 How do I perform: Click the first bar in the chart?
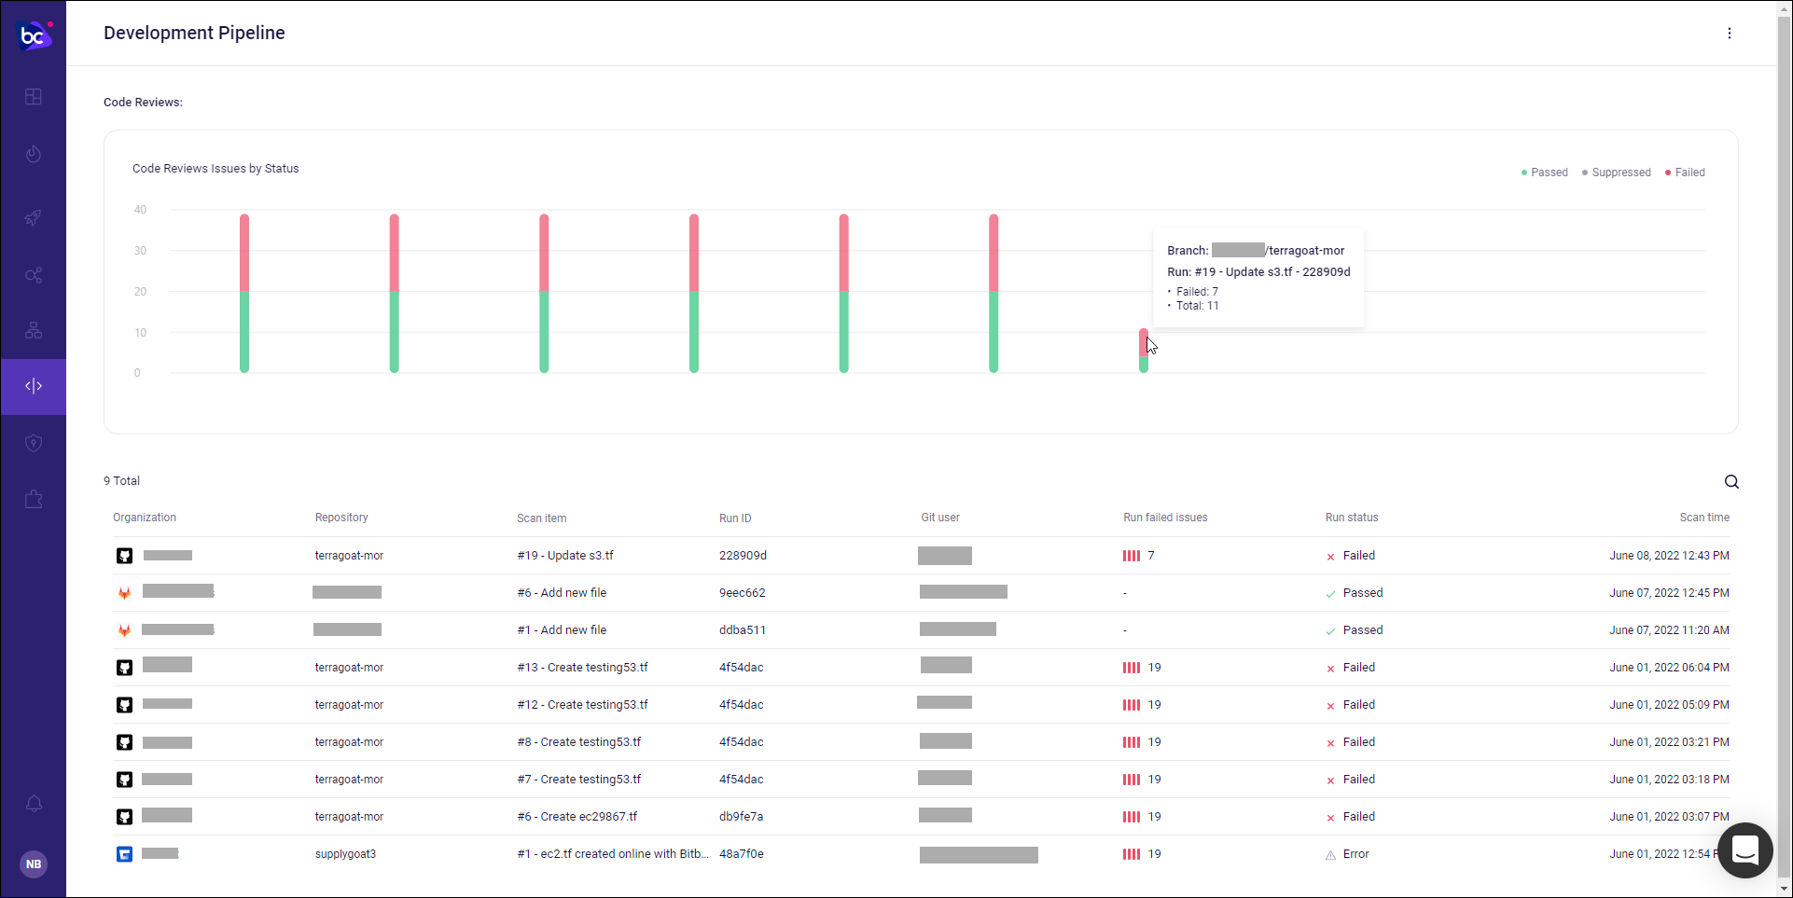[244, 294]
